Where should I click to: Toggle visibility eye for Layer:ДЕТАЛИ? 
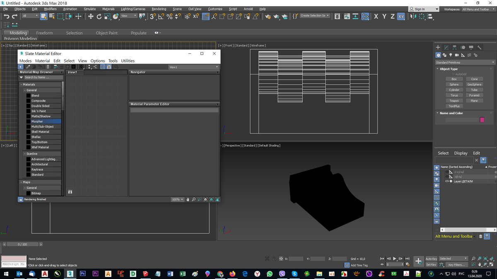click(x=447, y=181)
